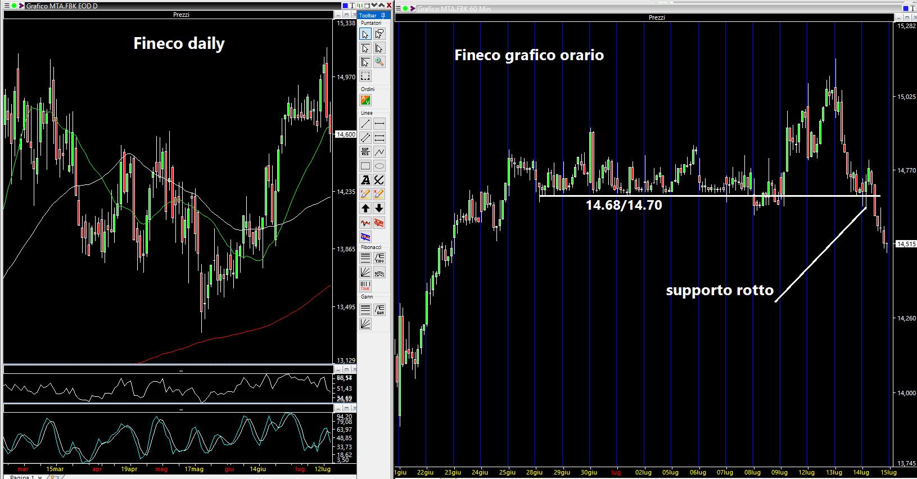Click the candlestick bars icon in daily chart title bar

click(360, 6)
